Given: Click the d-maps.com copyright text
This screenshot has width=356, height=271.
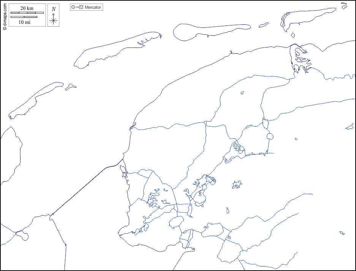Looking at the screenshot, I should point(5,16).
